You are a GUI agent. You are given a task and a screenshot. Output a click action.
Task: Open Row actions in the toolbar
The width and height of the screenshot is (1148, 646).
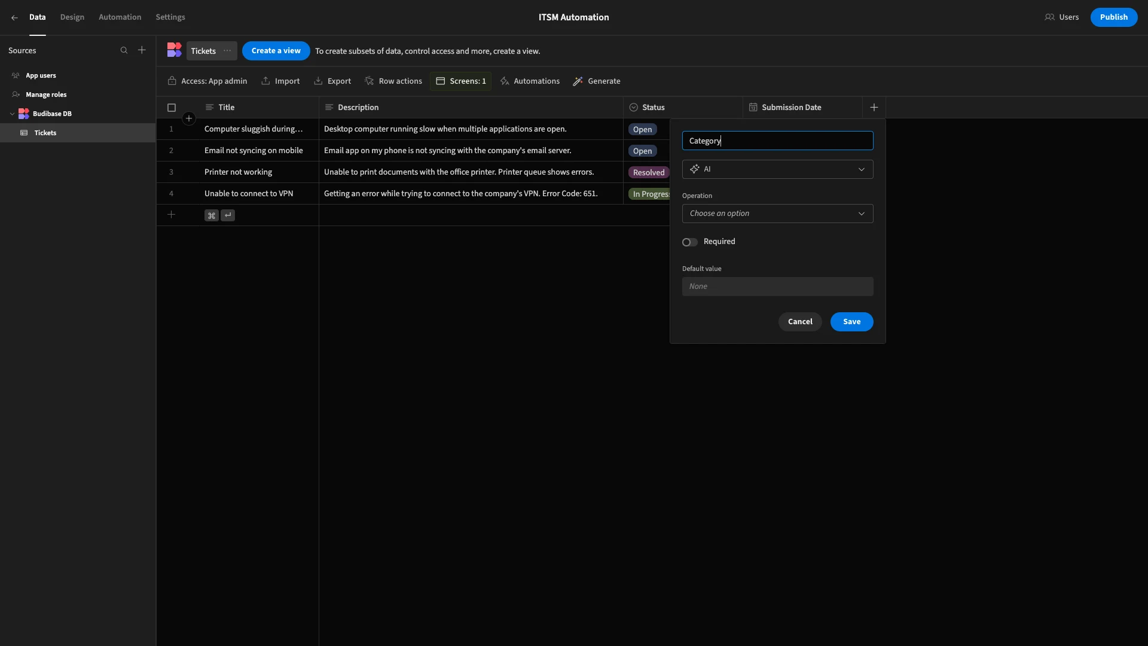pos(393,81)
